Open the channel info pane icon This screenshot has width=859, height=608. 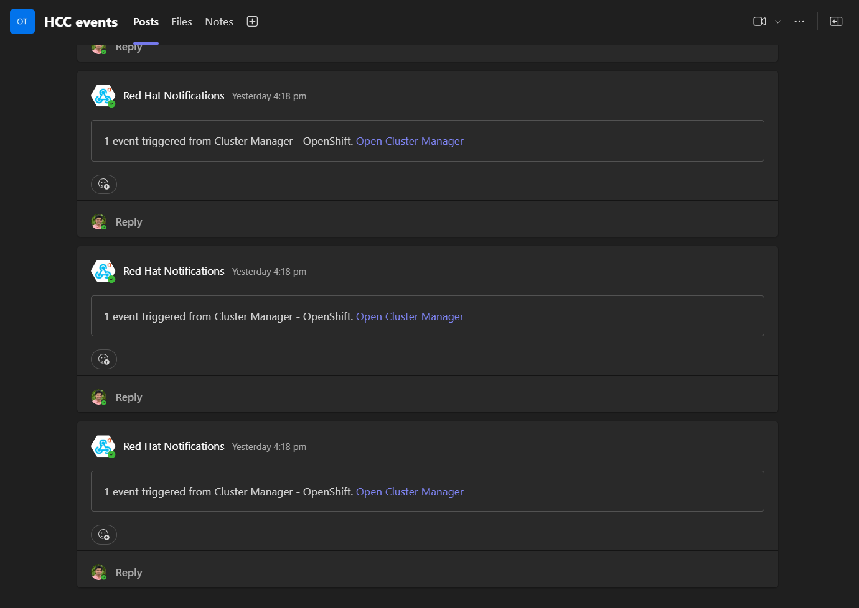click(x=836, y=22)
